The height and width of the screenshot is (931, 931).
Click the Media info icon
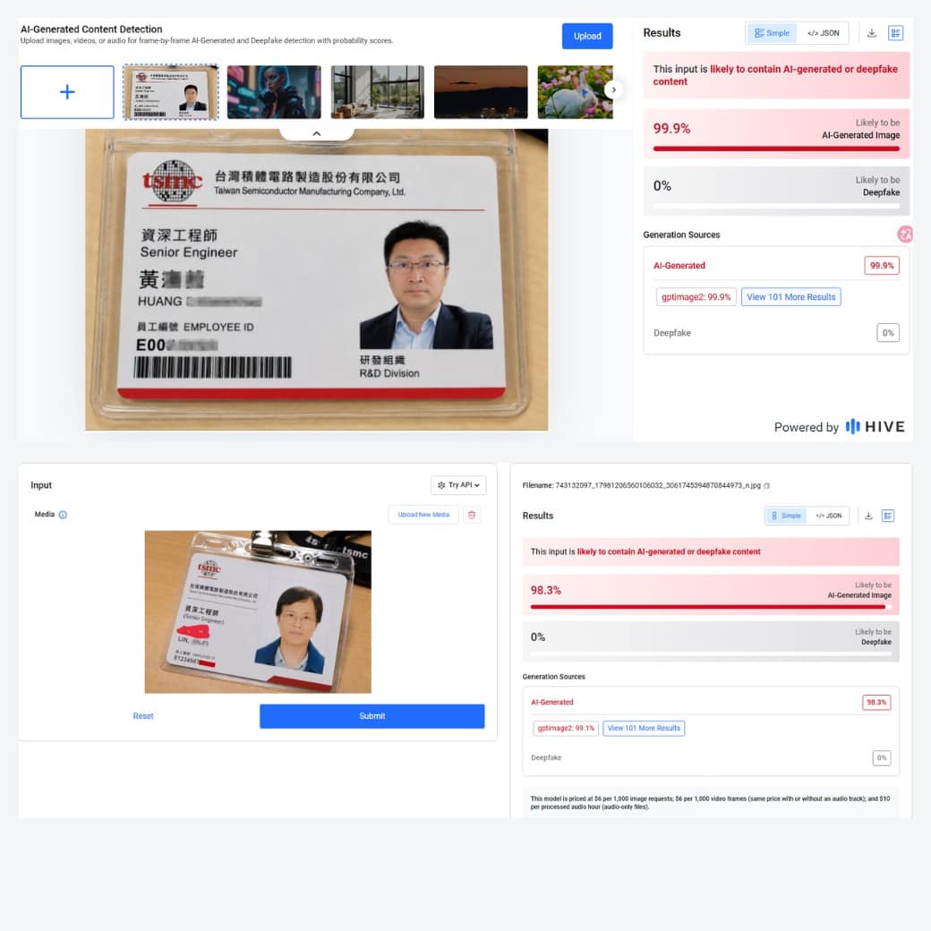click(63, 515)
